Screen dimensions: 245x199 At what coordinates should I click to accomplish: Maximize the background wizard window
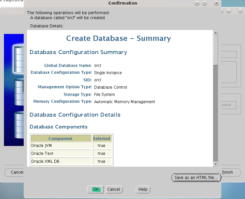click(x=229, y=11)
